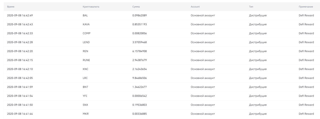
Task: Click the YFI amount 0.00006542
Action: coord(139,96)
